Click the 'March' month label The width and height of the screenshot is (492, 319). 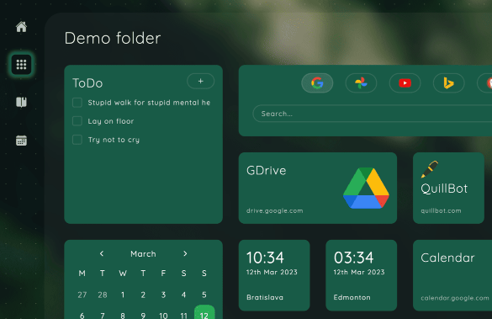143,253
